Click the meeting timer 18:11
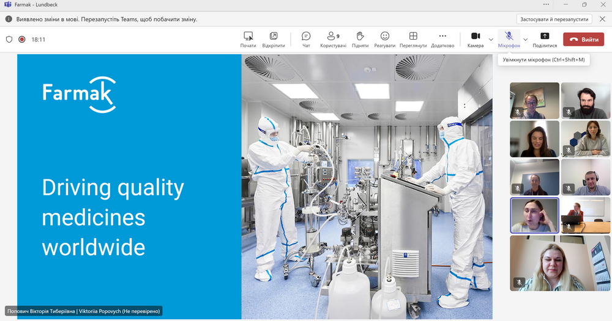 [x=38, y=40]
